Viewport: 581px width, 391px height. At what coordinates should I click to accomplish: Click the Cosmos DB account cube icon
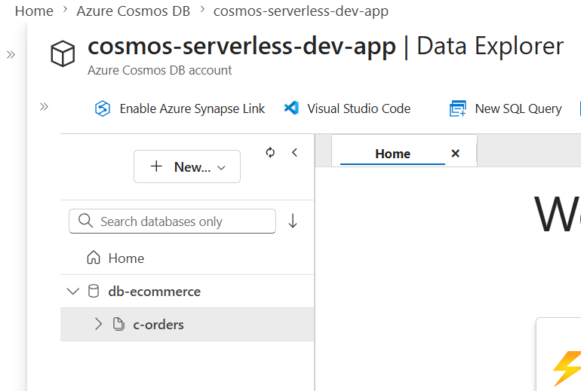(63, 53)
